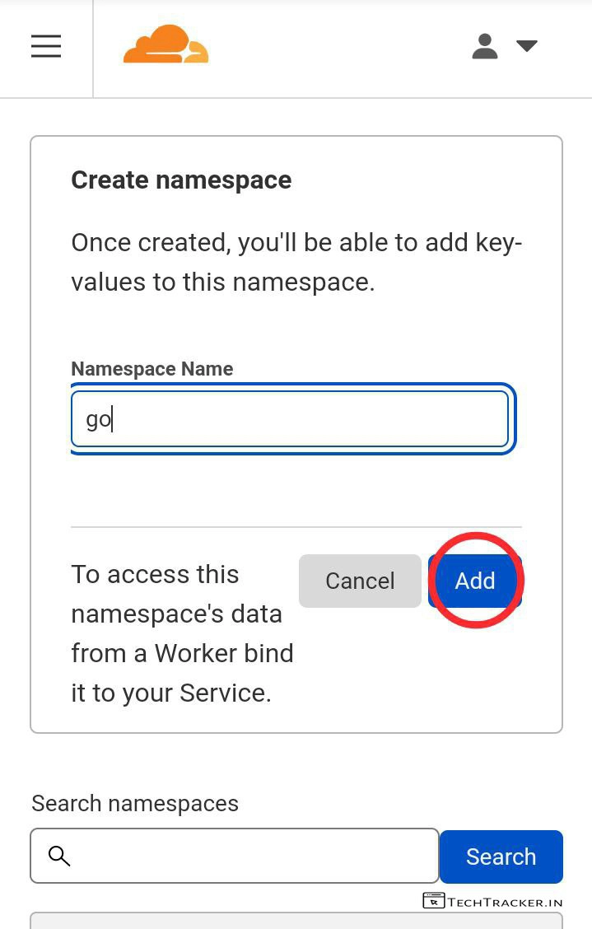
Task: Click the Worker bind instruction text
Action: click(182, 633)
